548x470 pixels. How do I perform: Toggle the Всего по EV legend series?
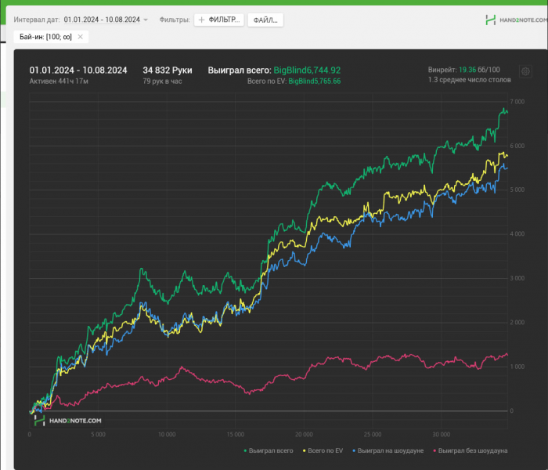point(324,450)
